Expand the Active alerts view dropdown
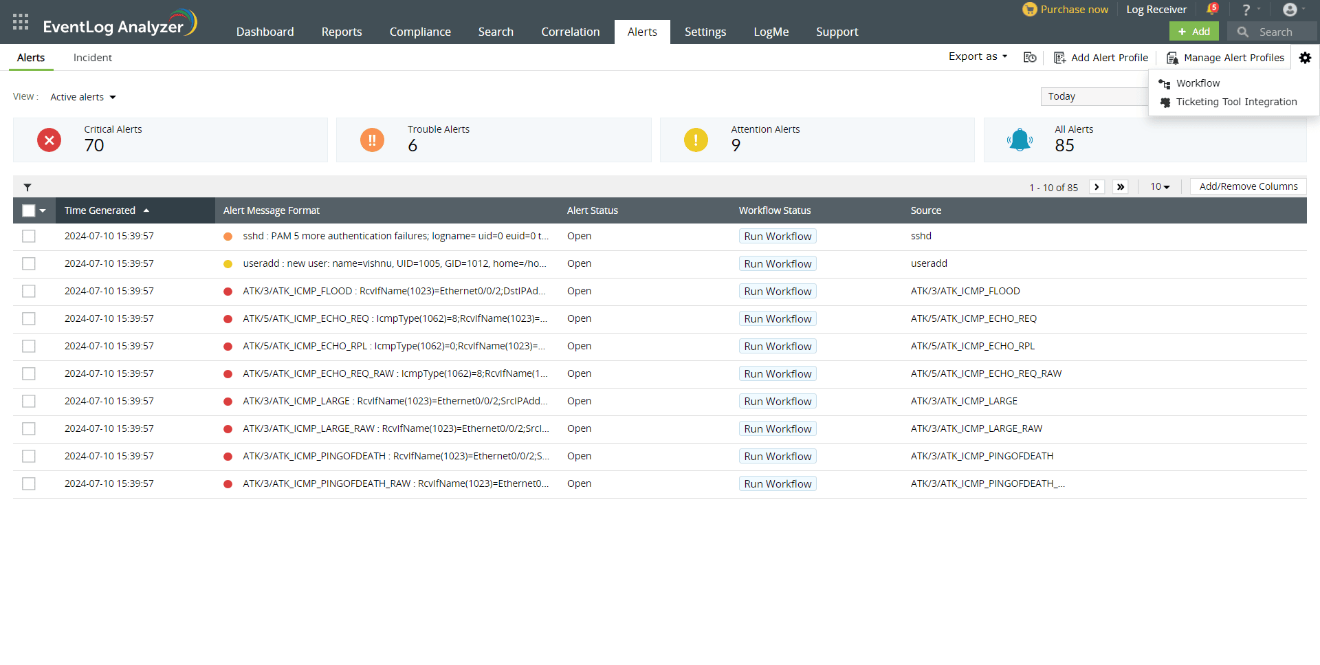Image resolution: width=1320 pixels, height=665 pixels. [82, 97]
